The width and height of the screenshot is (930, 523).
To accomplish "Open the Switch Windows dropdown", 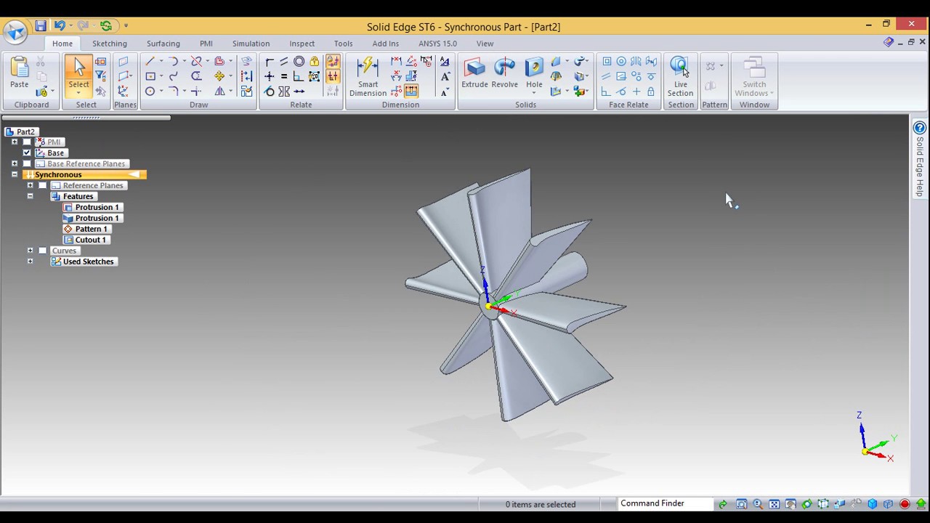I will pos(772,94).
